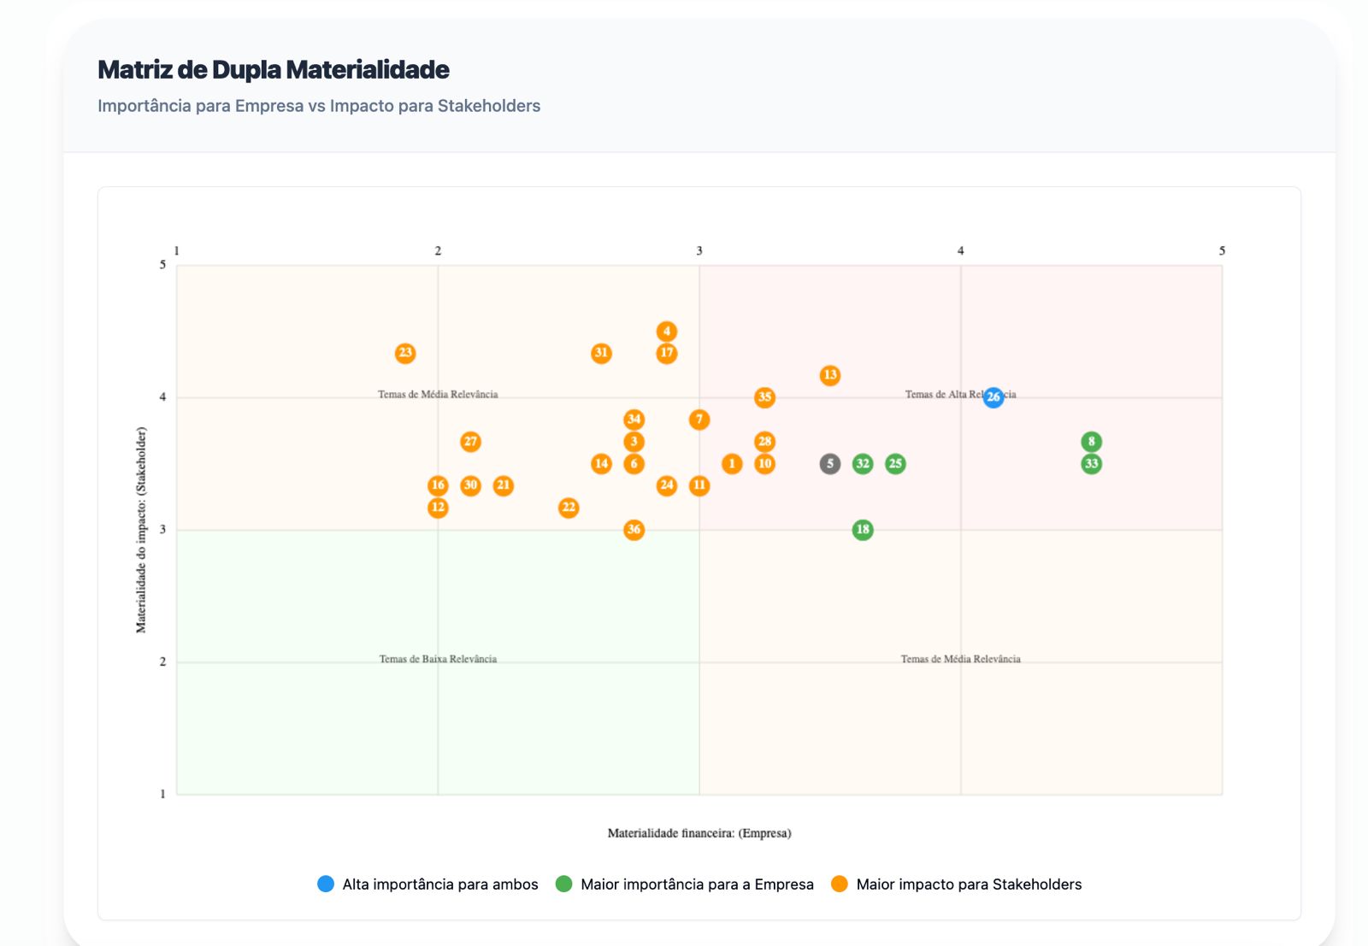Click the green data point 25
The height and width of the screenshot is (946, 1368).
coord(895,464)
